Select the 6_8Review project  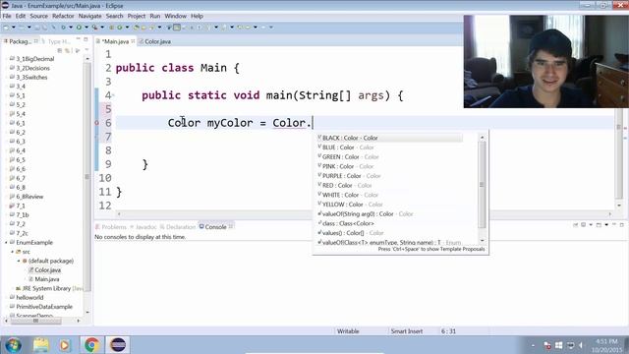click(27, 197)
